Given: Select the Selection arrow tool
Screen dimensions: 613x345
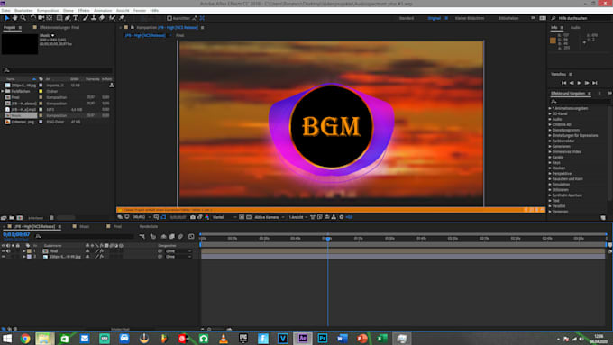Looking at the screenshot, I should (x=6, y=18).
